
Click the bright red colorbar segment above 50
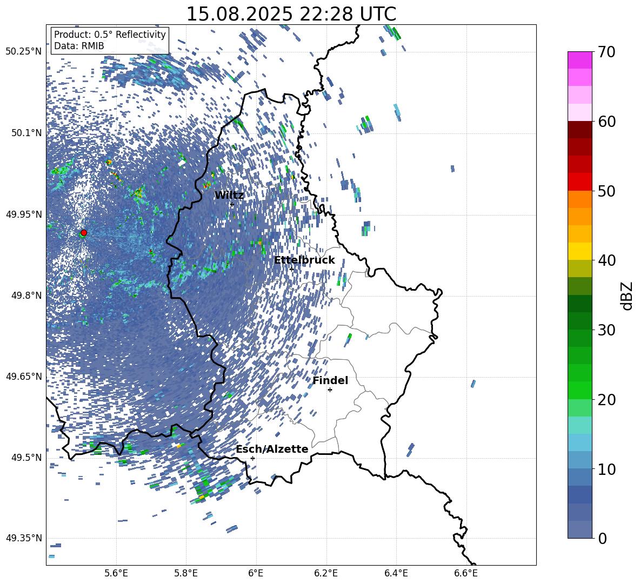579,182
